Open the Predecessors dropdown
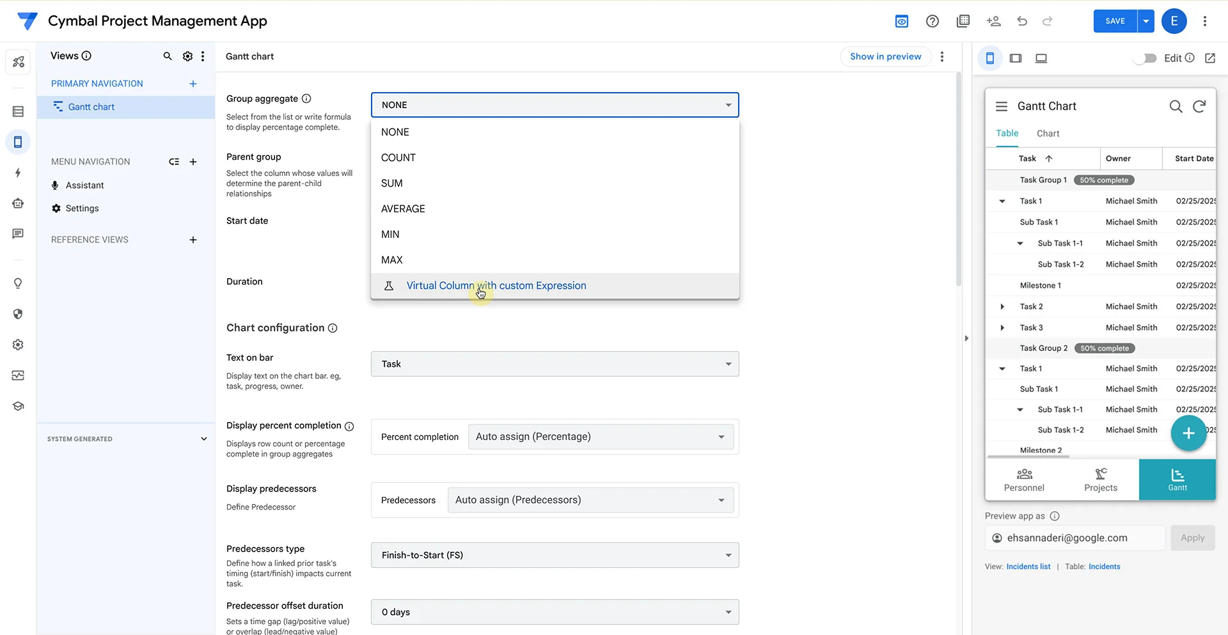The width and height of the screenshot is (1228, 635). [591, 500]
